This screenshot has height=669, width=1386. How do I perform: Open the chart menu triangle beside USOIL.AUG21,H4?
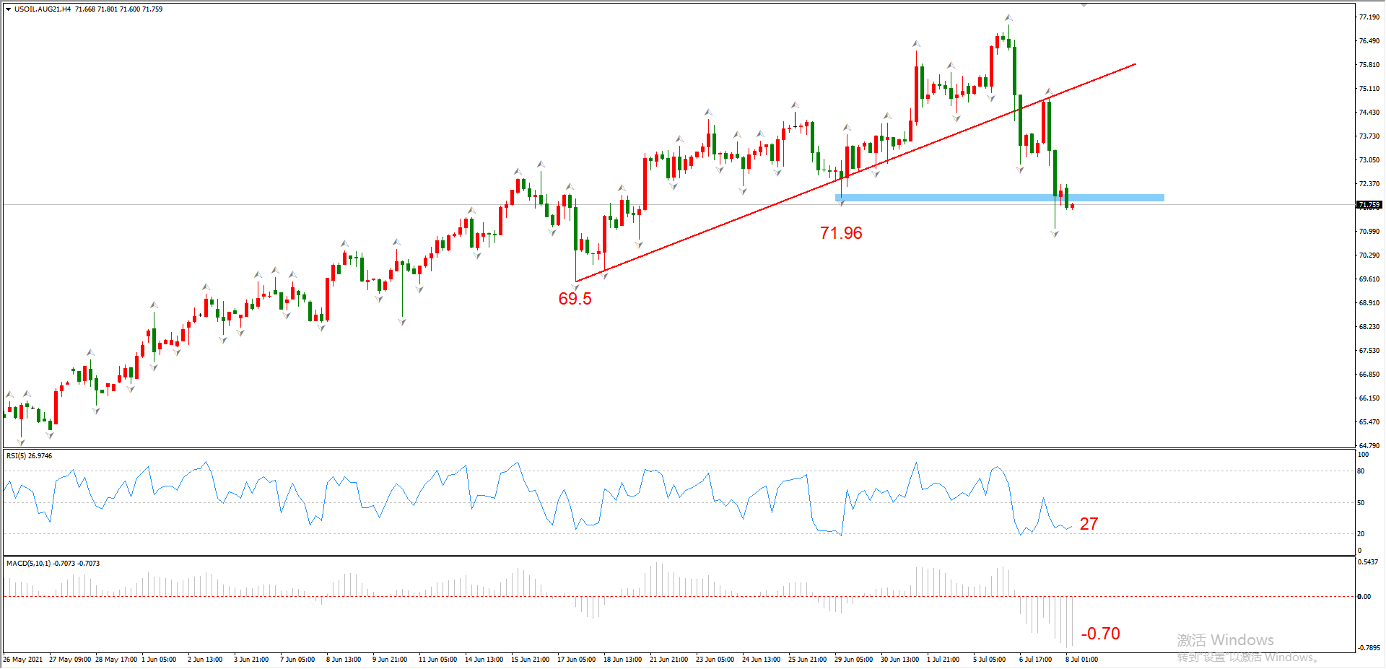click(x=8, y=9)
